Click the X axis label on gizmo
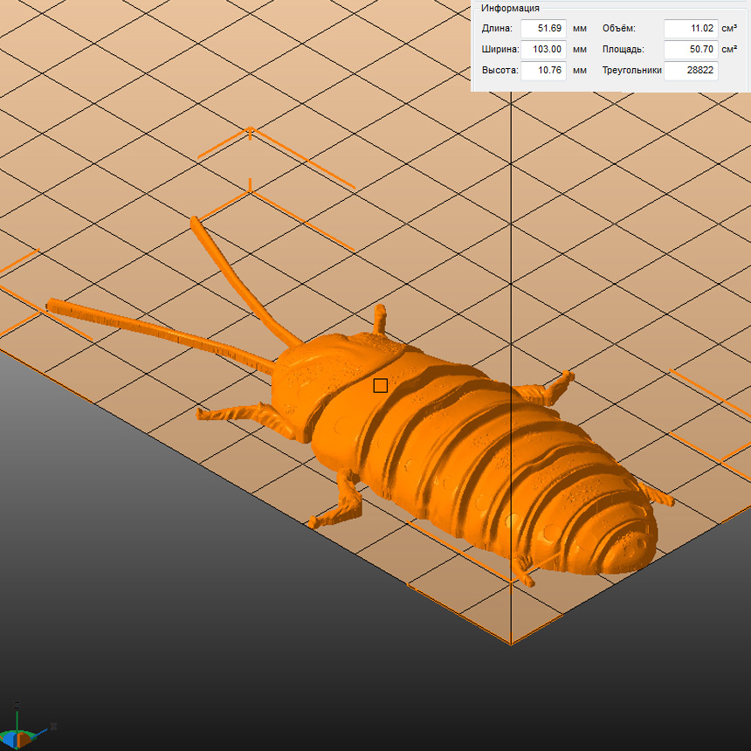The width and height of the screenshot is (751, 751). (x=54, y=726)
